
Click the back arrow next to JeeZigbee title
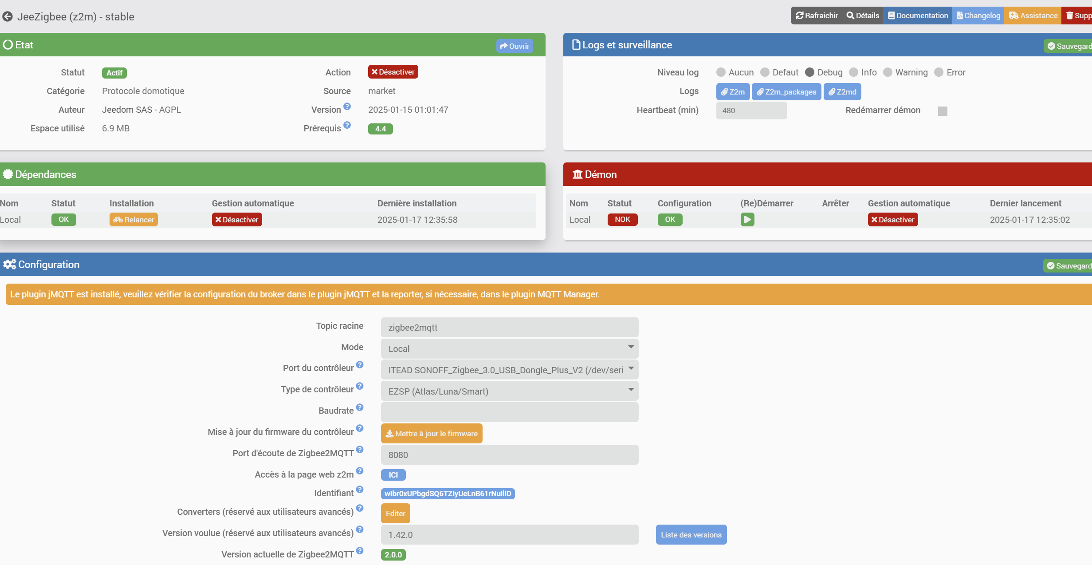[x=8, y=17]
